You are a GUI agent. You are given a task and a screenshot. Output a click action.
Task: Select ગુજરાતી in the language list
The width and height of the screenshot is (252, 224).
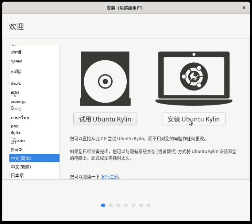34,61
